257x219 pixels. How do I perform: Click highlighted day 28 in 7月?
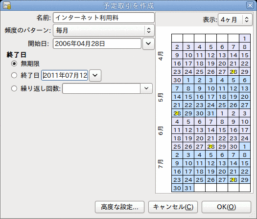pyautogui.click(x=234, y=180)
